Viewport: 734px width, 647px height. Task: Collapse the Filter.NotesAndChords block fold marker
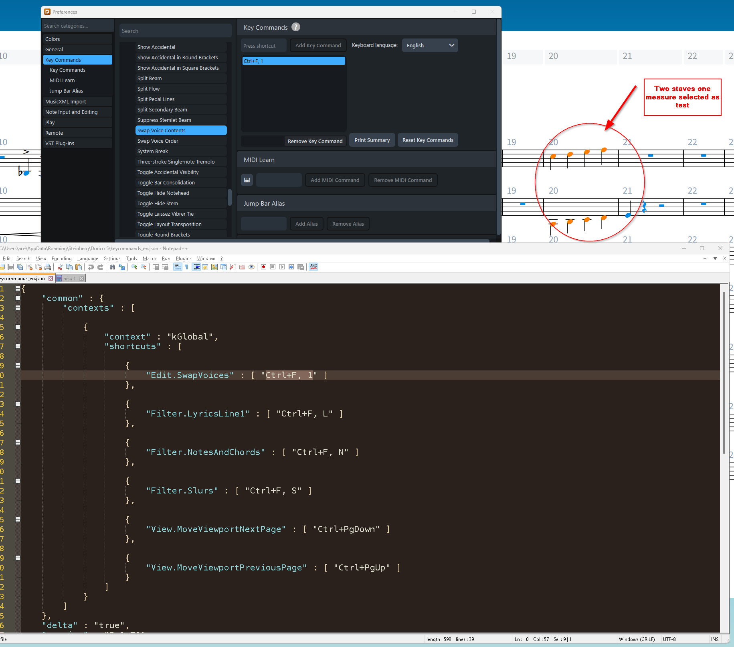[x=18, y=442]
